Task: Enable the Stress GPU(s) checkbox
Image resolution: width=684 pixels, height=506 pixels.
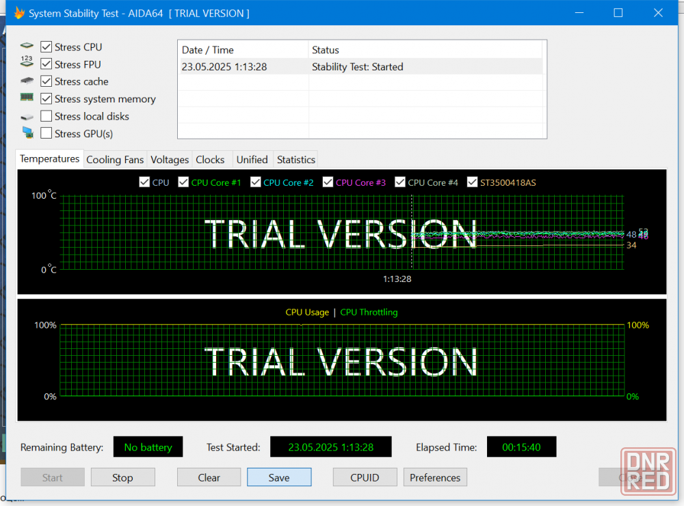Action: click(x=47, y=133)
